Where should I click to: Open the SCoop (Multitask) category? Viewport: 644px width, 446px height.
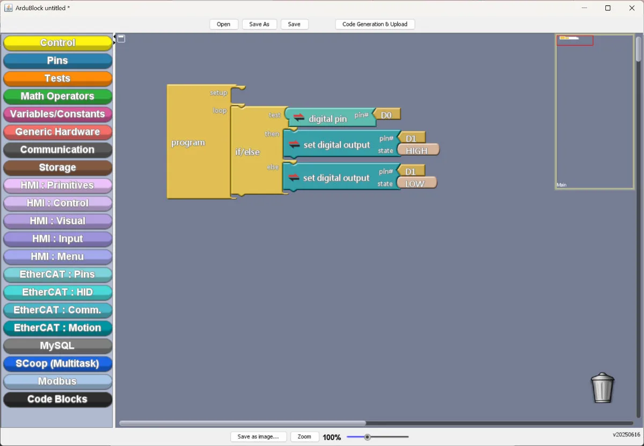57,364
